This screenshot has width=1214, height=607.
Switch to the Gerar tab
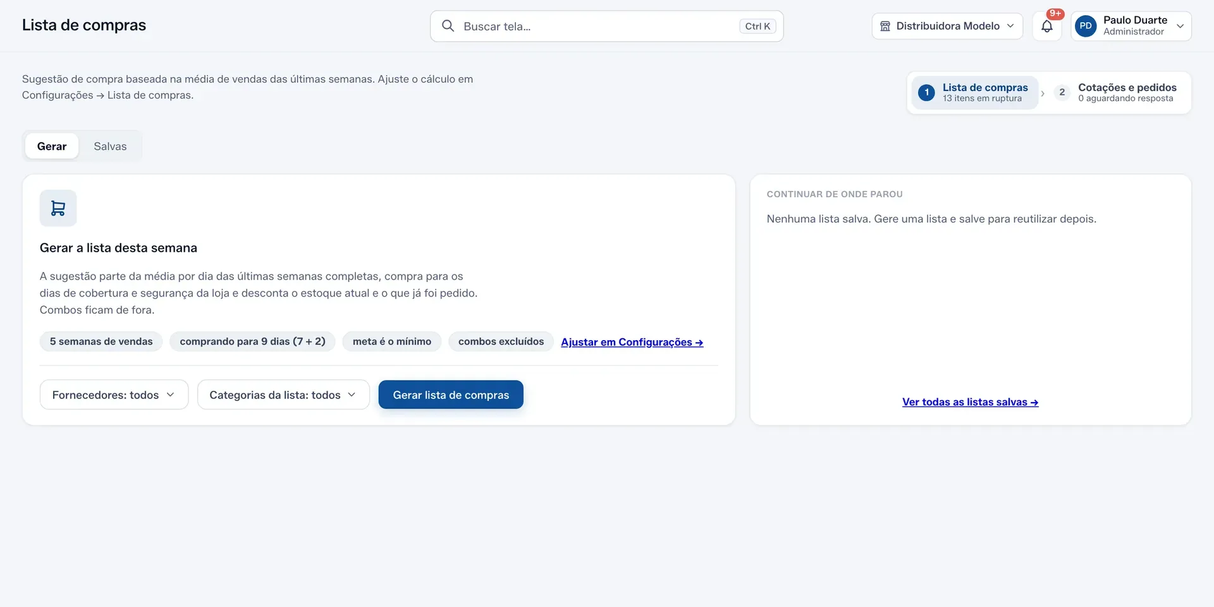(x=52, y=146)
